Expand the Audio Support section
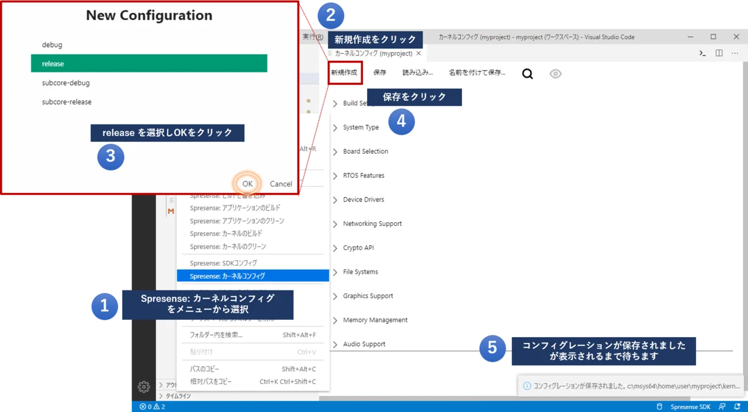The height and width of the screenshot is (412, 748). point(359,344)
